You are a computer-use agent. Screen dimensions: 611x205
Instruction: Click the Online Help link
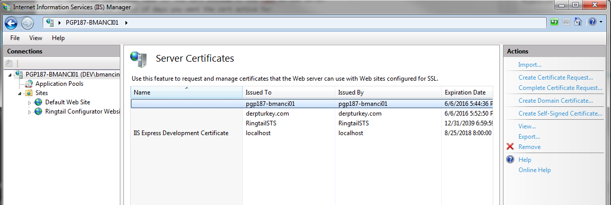[534, 170]
